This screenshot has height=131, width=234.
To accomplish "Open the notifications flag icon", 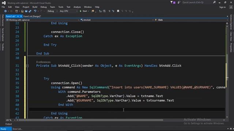I will click(173, 3).
